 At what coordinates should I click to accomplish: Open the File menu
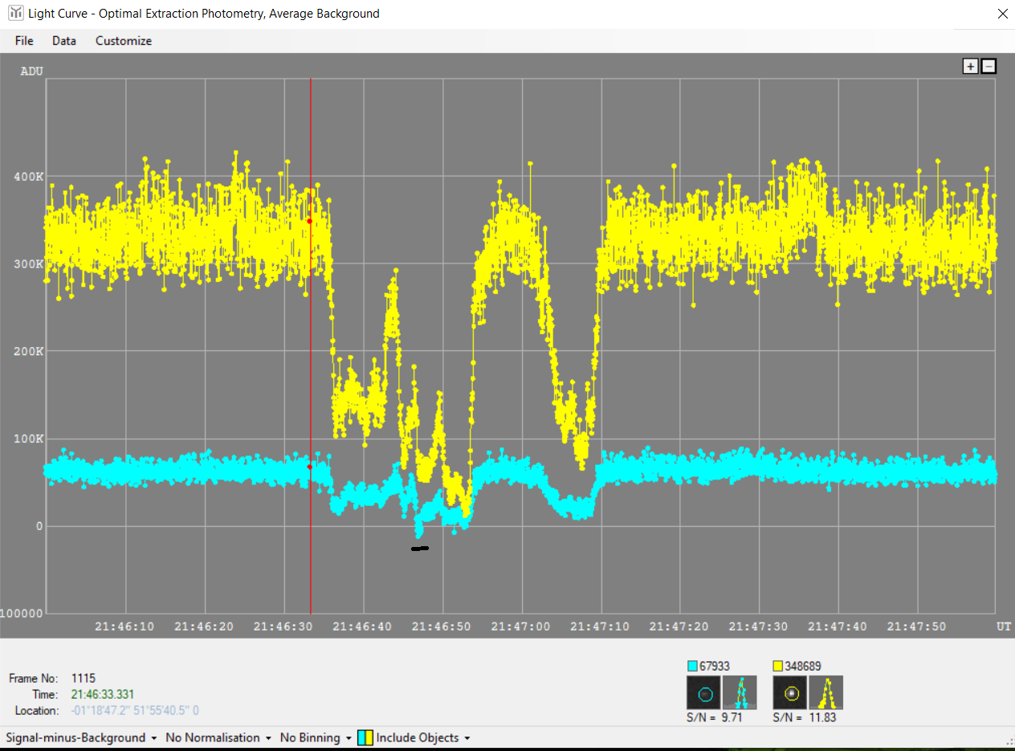(24, 41)
